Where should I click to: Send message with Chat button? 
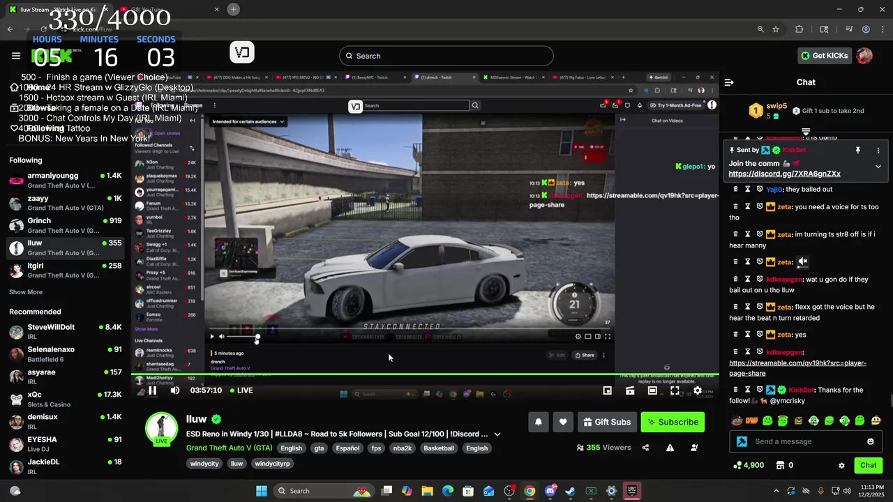point(868,465)
